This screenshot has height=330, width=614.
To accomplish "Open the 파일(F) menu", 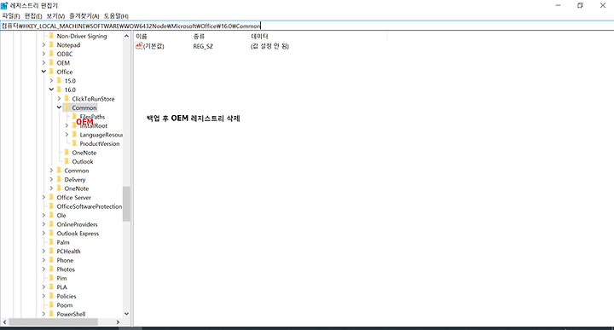I will click(11, 16).
